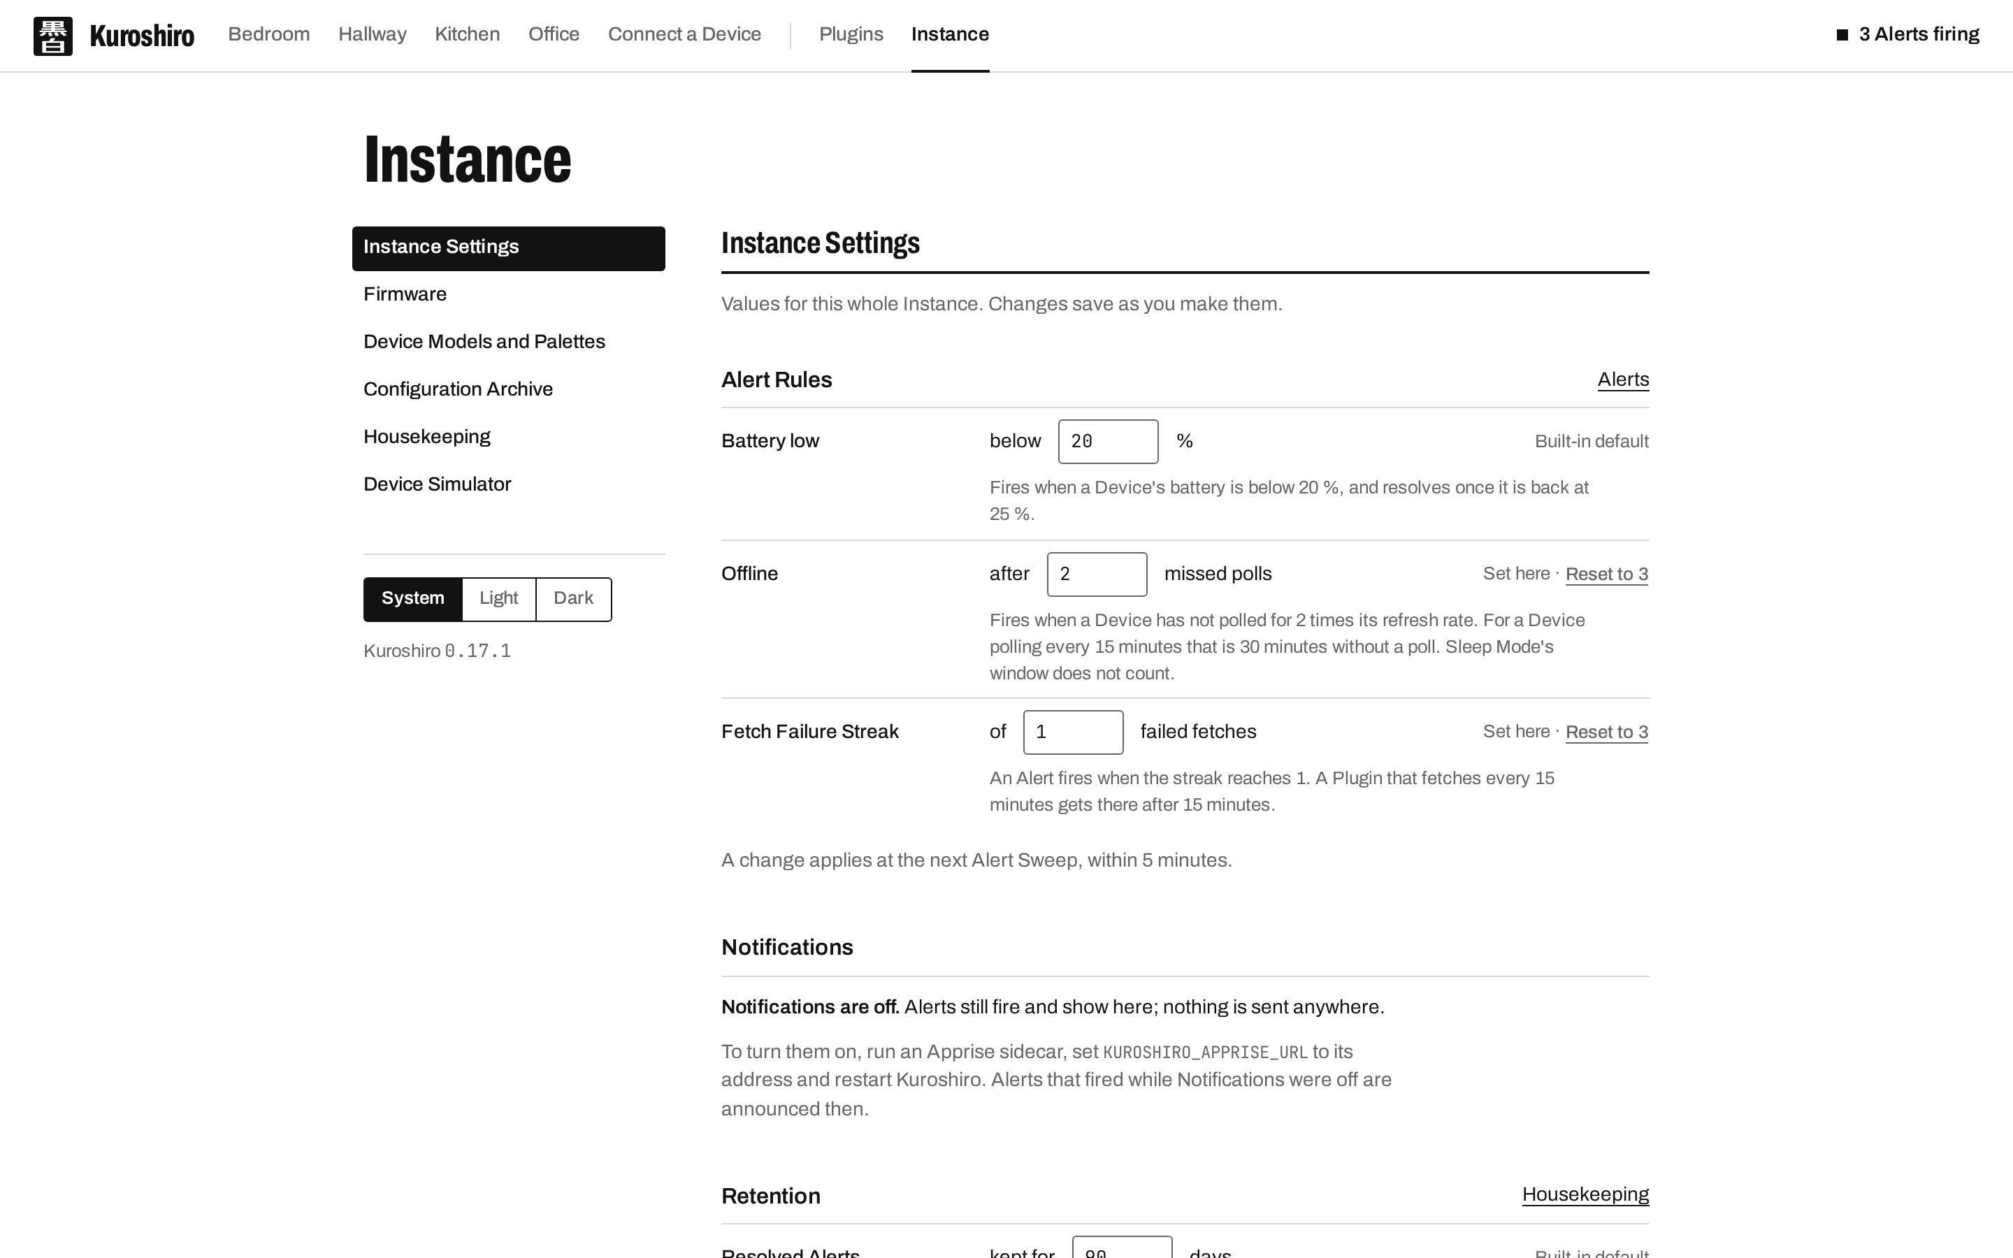Open Connect a Device page

[684, 34]
